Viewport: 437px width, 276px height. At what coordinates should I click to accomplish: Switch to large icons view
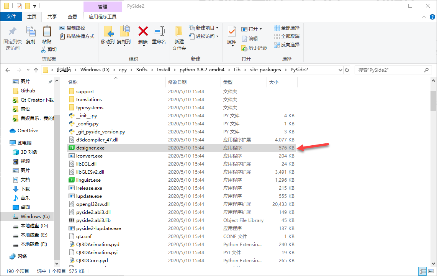(431, 271)
